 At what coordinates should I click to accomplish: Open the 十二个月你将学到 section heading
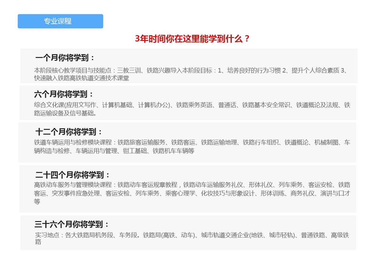pyautogui.click(x=69, y=132)
